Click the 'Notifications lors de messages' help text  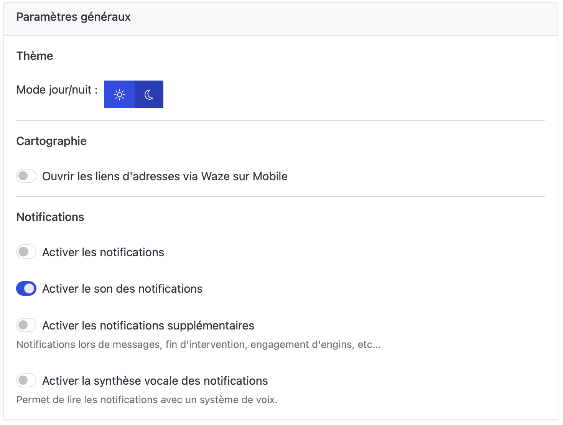click(198, 344)
